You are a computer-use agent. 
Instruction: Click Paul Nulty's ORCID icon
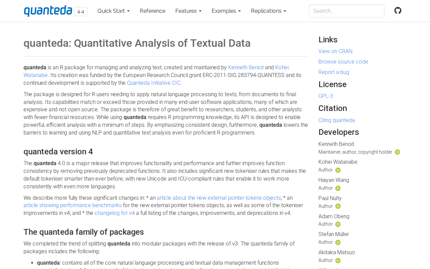[x=338, y=206]
